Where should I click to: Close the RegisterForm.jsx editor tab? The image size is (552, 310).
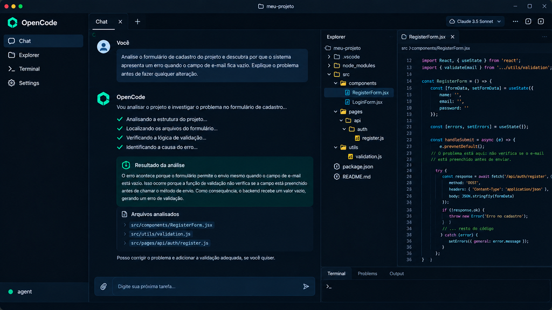453,37
